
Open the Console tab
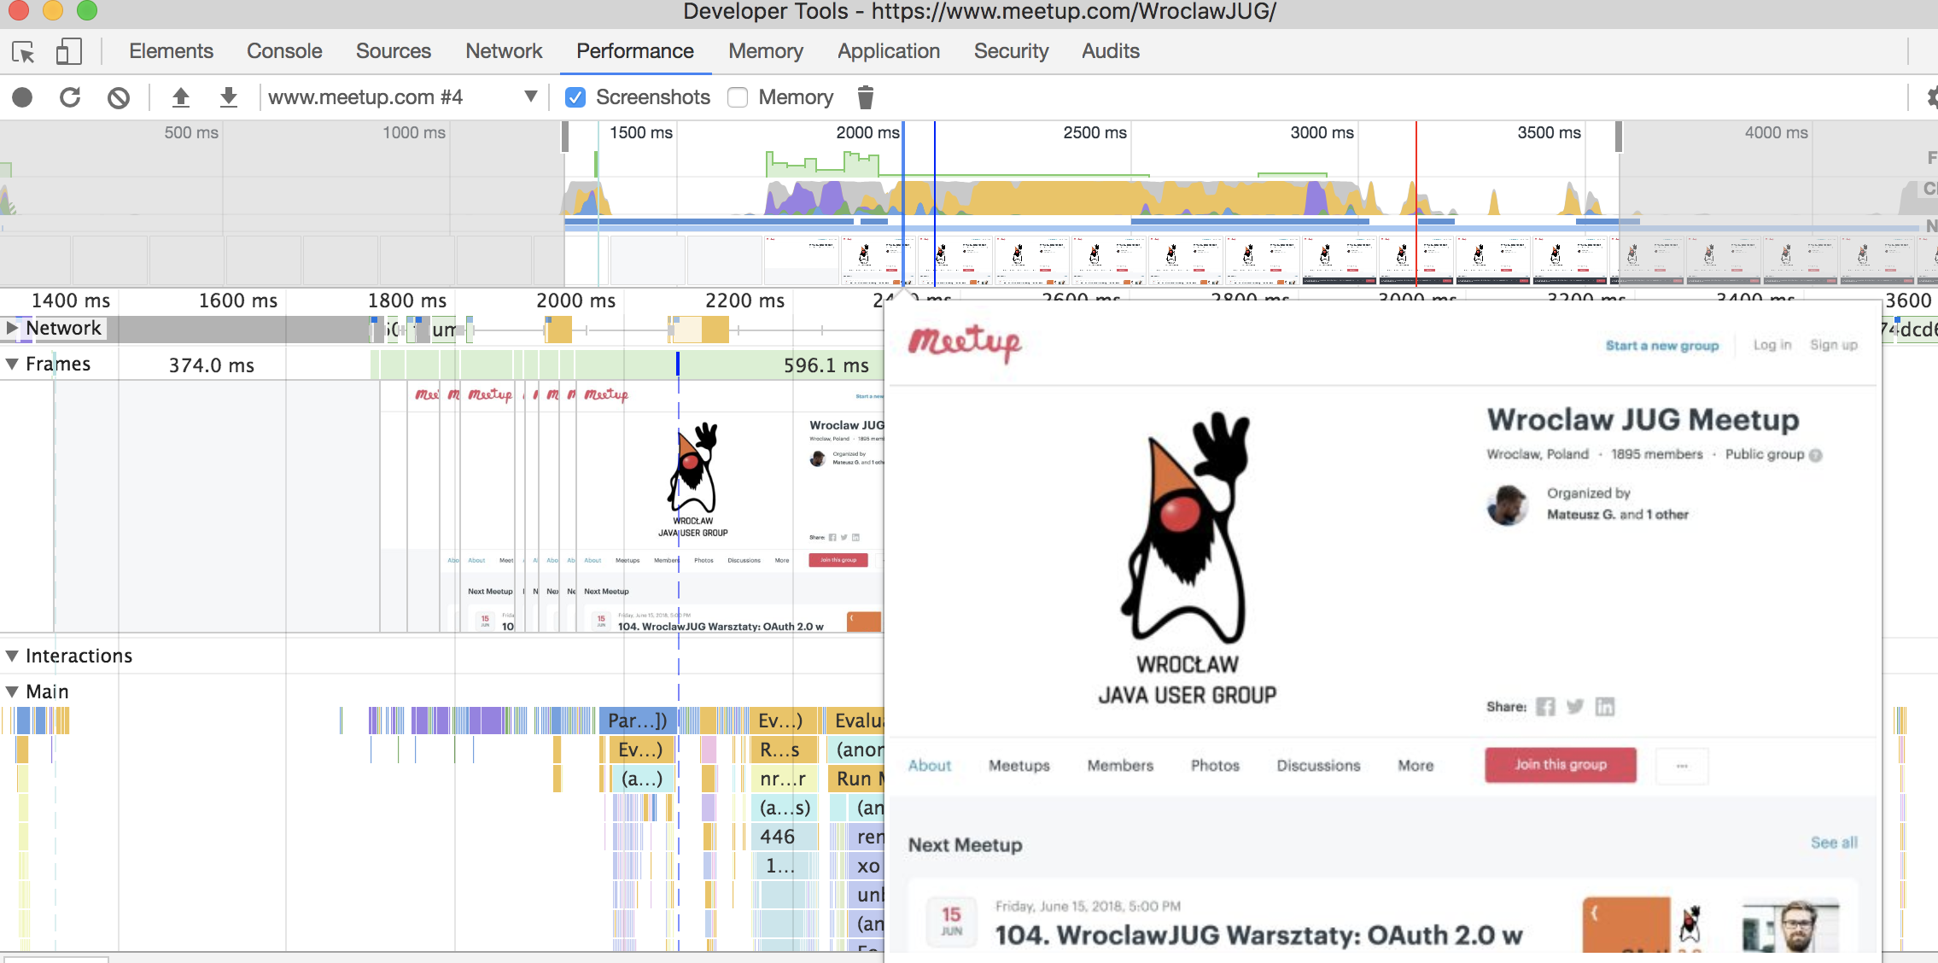(x=284, y=51)
